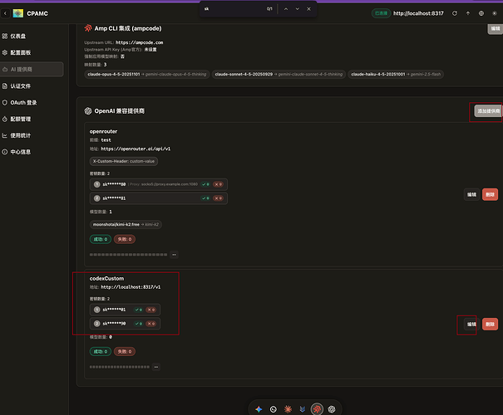The width and height of the screenshot is (503, 415).
Task: Click the '--' chip after codexCustom status bar
Action: click(156, 367)
